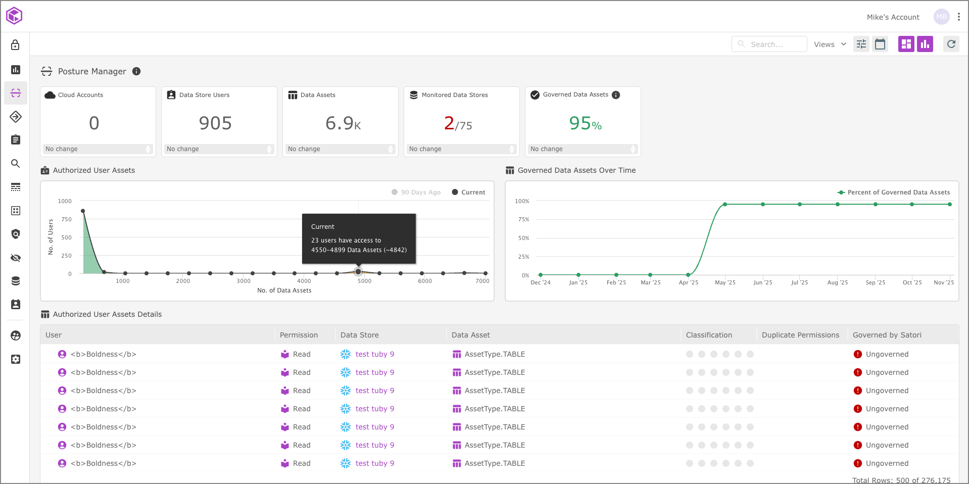
Task: Click the crossed-out eye icon in sidebar
Action: pyautogui.click(x=16, y=258)
